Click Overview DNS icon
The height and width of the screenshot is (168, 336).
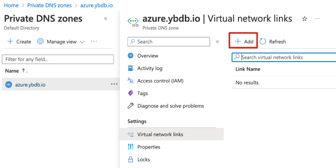pyautogui.click(x=130, y=56)
